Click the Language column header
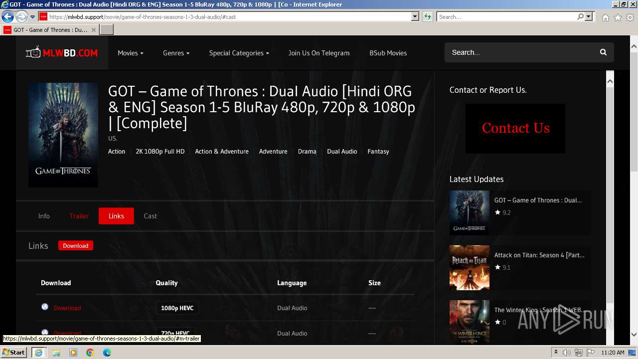638x359 pixels. click(292, 283)
